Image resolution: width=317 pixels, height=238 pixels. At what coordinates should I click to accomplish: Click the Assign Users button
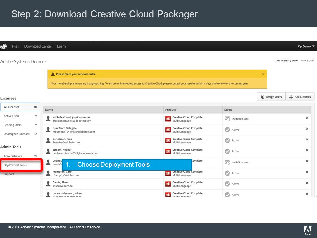click(271, 97)
